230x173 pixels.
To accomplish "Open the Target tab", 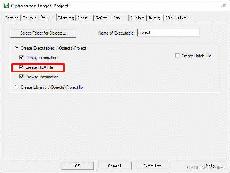I will click(29, 18).
